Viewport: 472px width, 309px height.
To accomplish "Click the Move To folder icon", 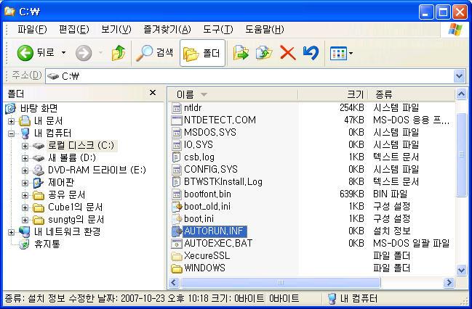I will point(241,53).
